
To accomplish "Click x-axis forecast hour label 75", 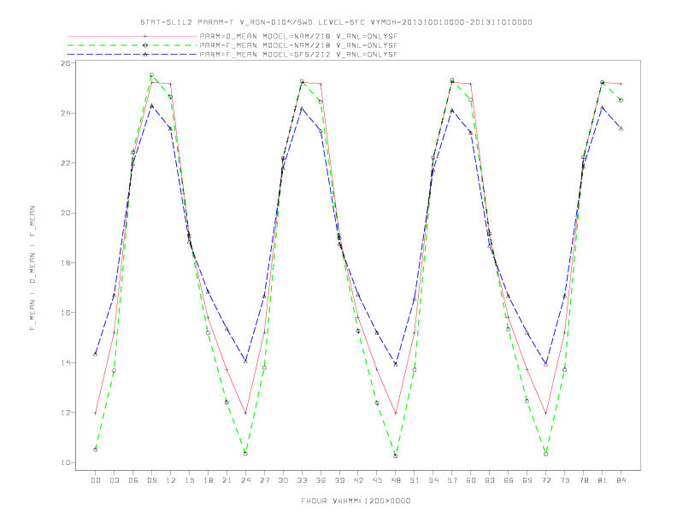I will pos(565,480).
